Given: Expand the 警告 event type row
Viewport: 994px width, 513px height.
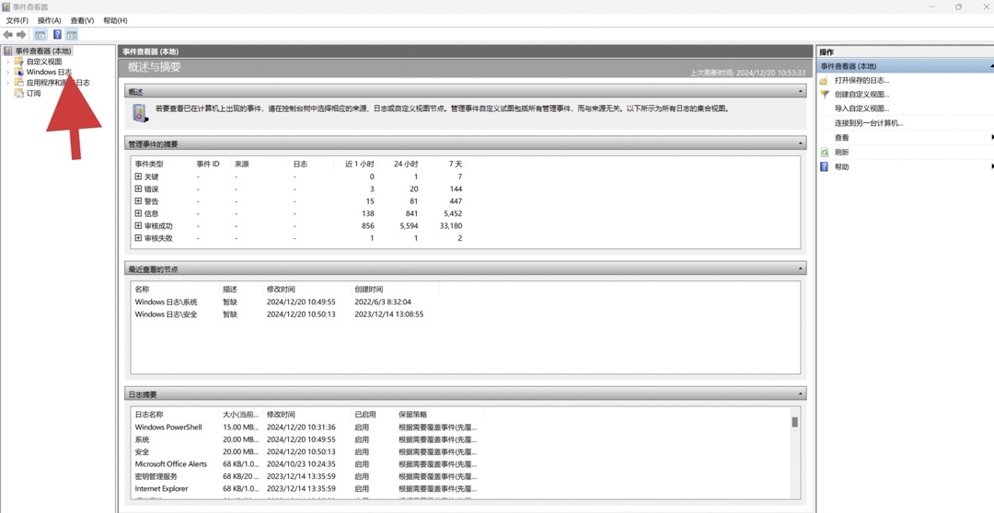Looking at the screenshot, I should (x=138, y=200).
